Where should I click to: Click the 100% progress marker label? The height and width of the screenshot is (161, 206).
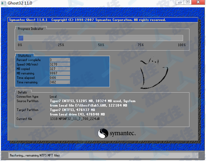pos(182,45)
